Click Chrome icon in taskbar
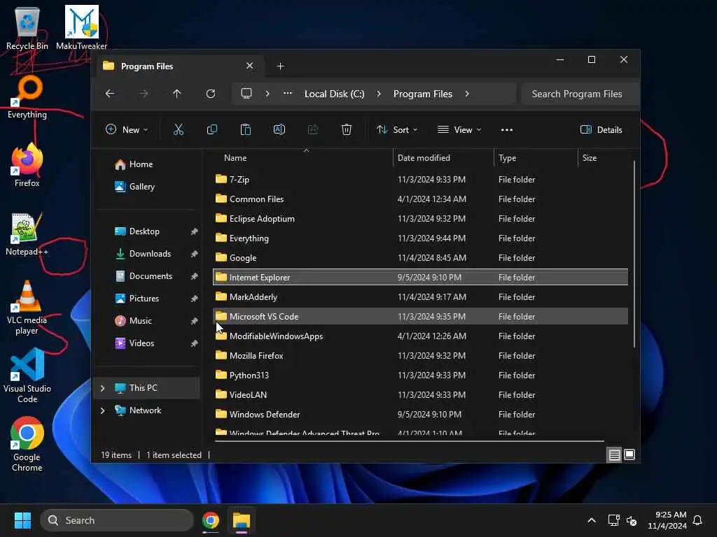The width and height of the screenshot is (717, 537). click(x=211, y=520)
